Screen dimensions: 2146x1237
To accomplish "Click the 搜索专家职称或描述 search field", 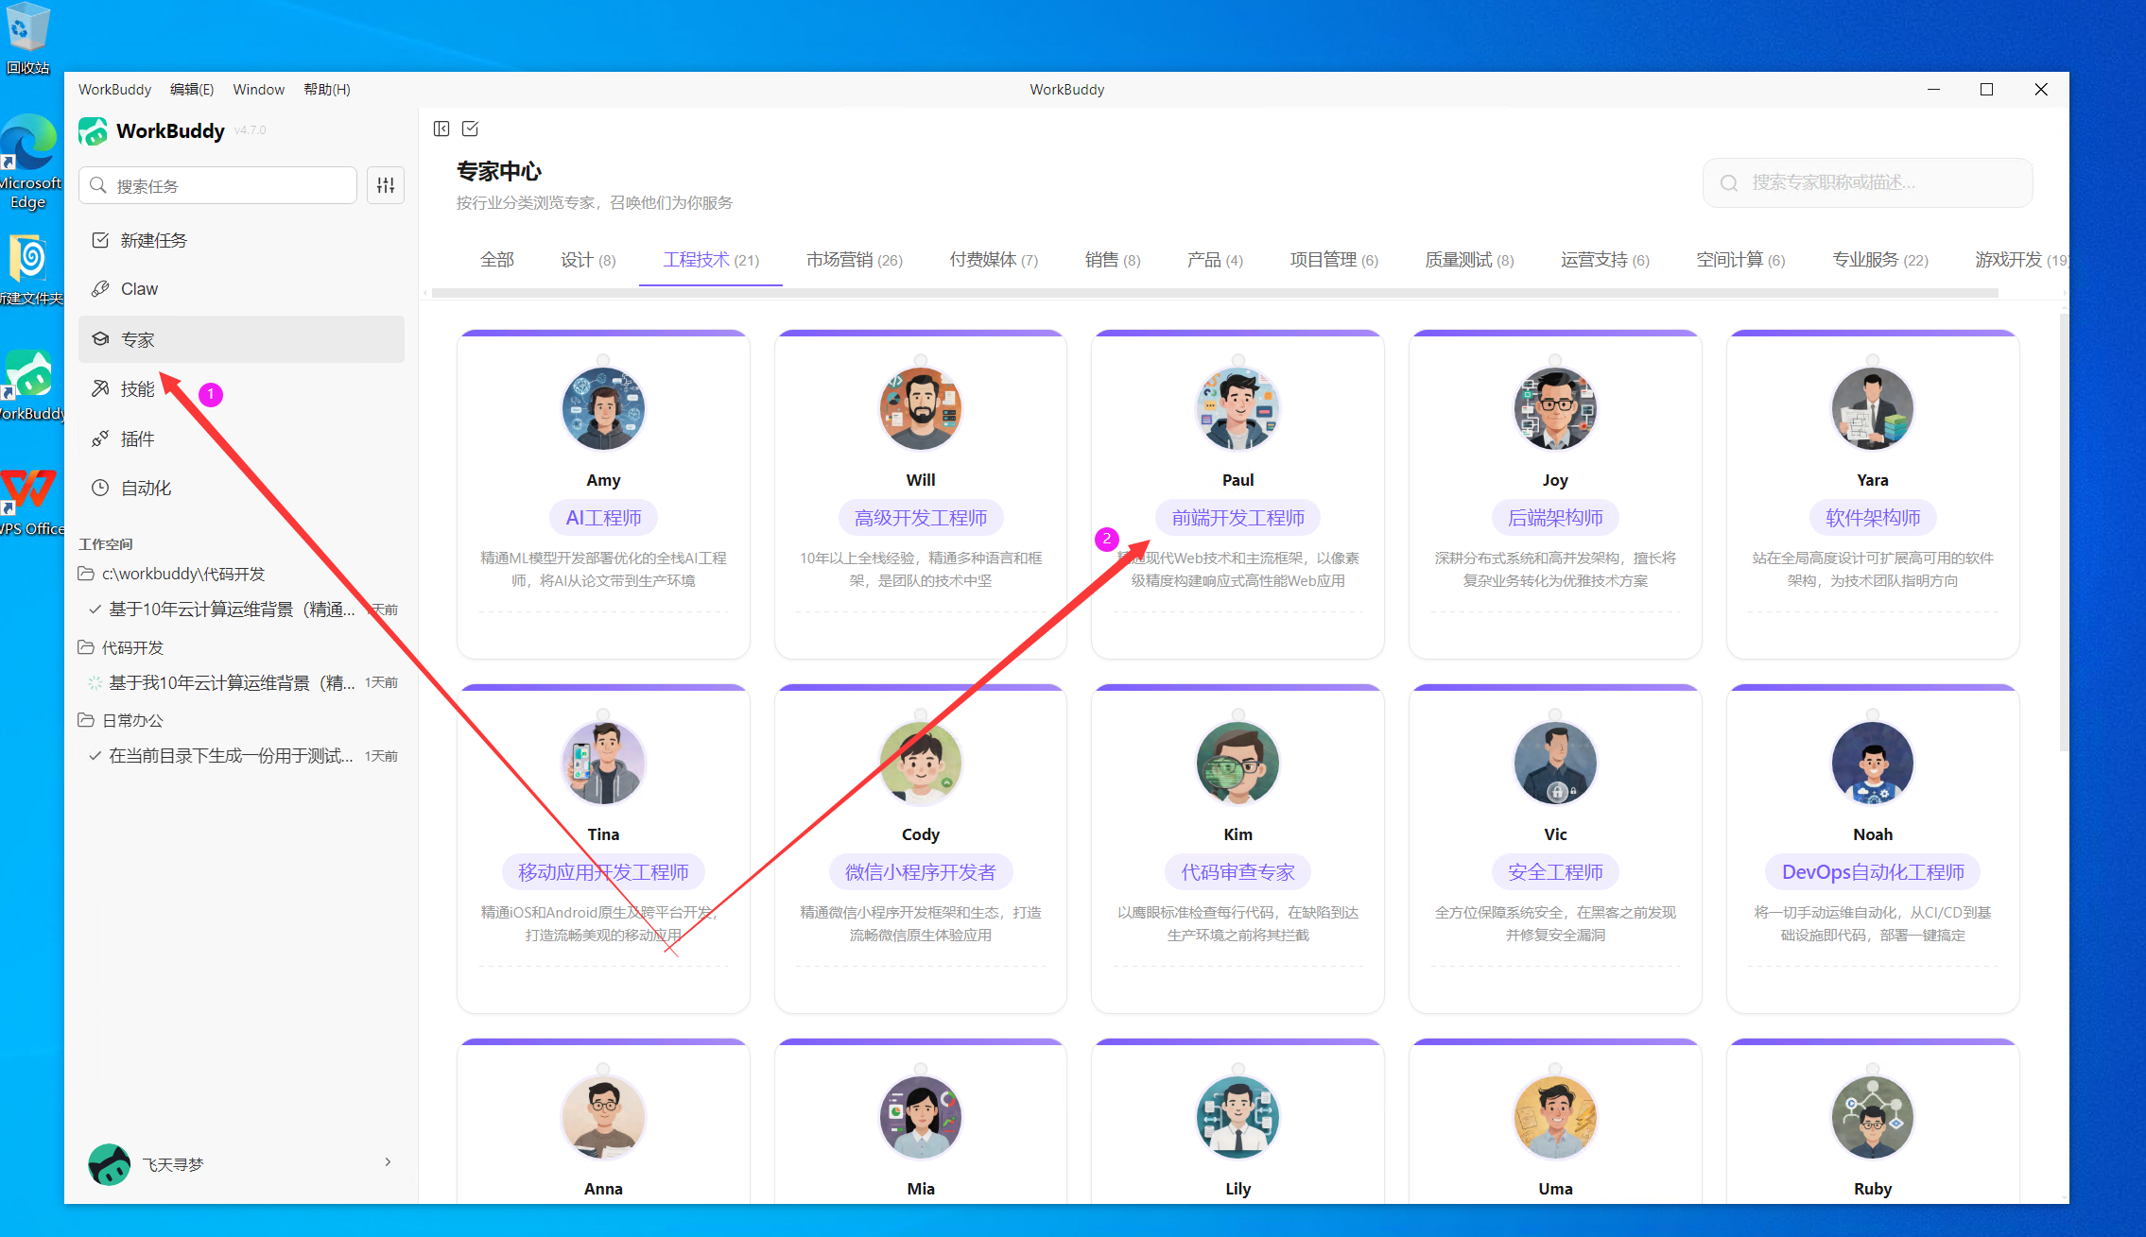I will tap(1867, 182).
